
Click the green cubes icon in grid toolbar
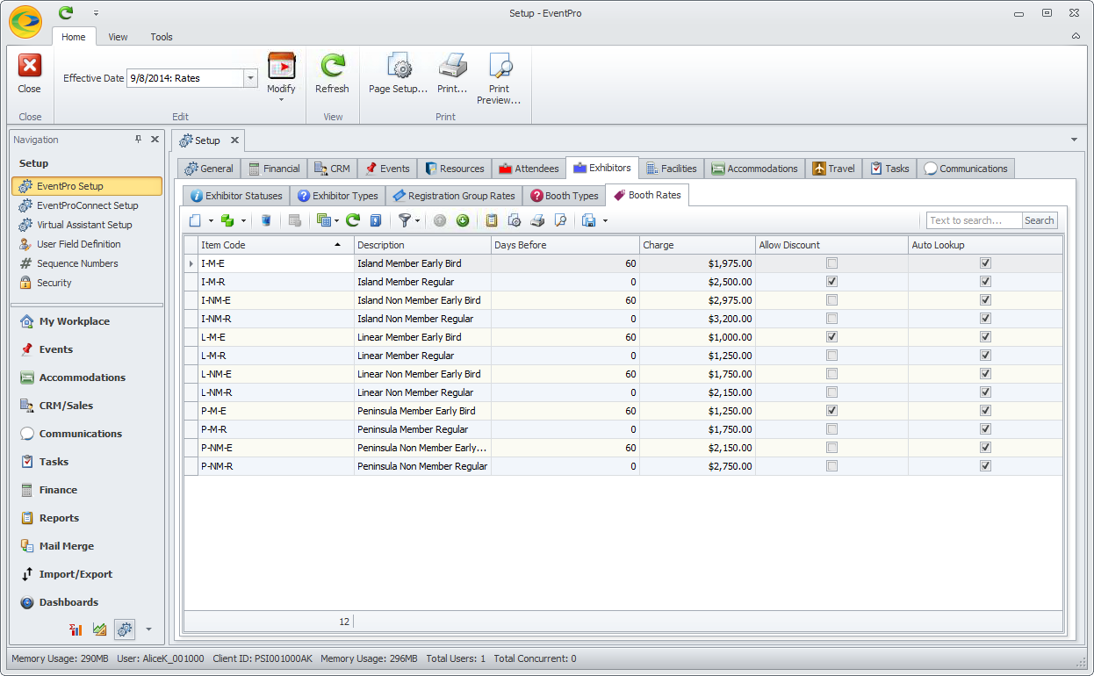coord(227,220)
